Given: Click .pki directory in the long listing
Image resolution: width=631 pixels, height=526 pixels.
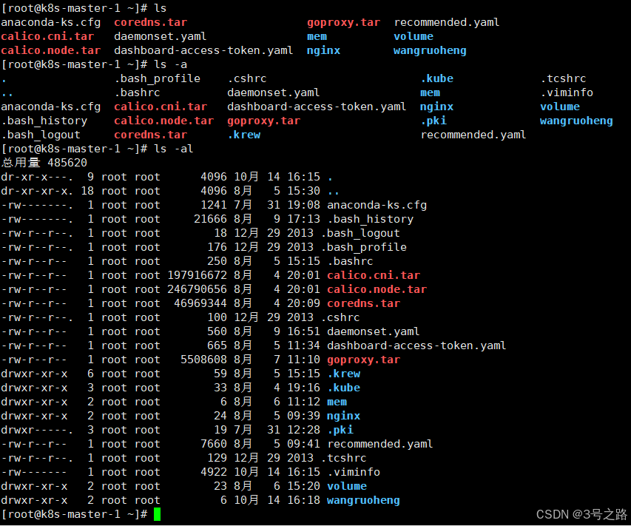Looking at the screenshot, I should [x=340, y=430].
